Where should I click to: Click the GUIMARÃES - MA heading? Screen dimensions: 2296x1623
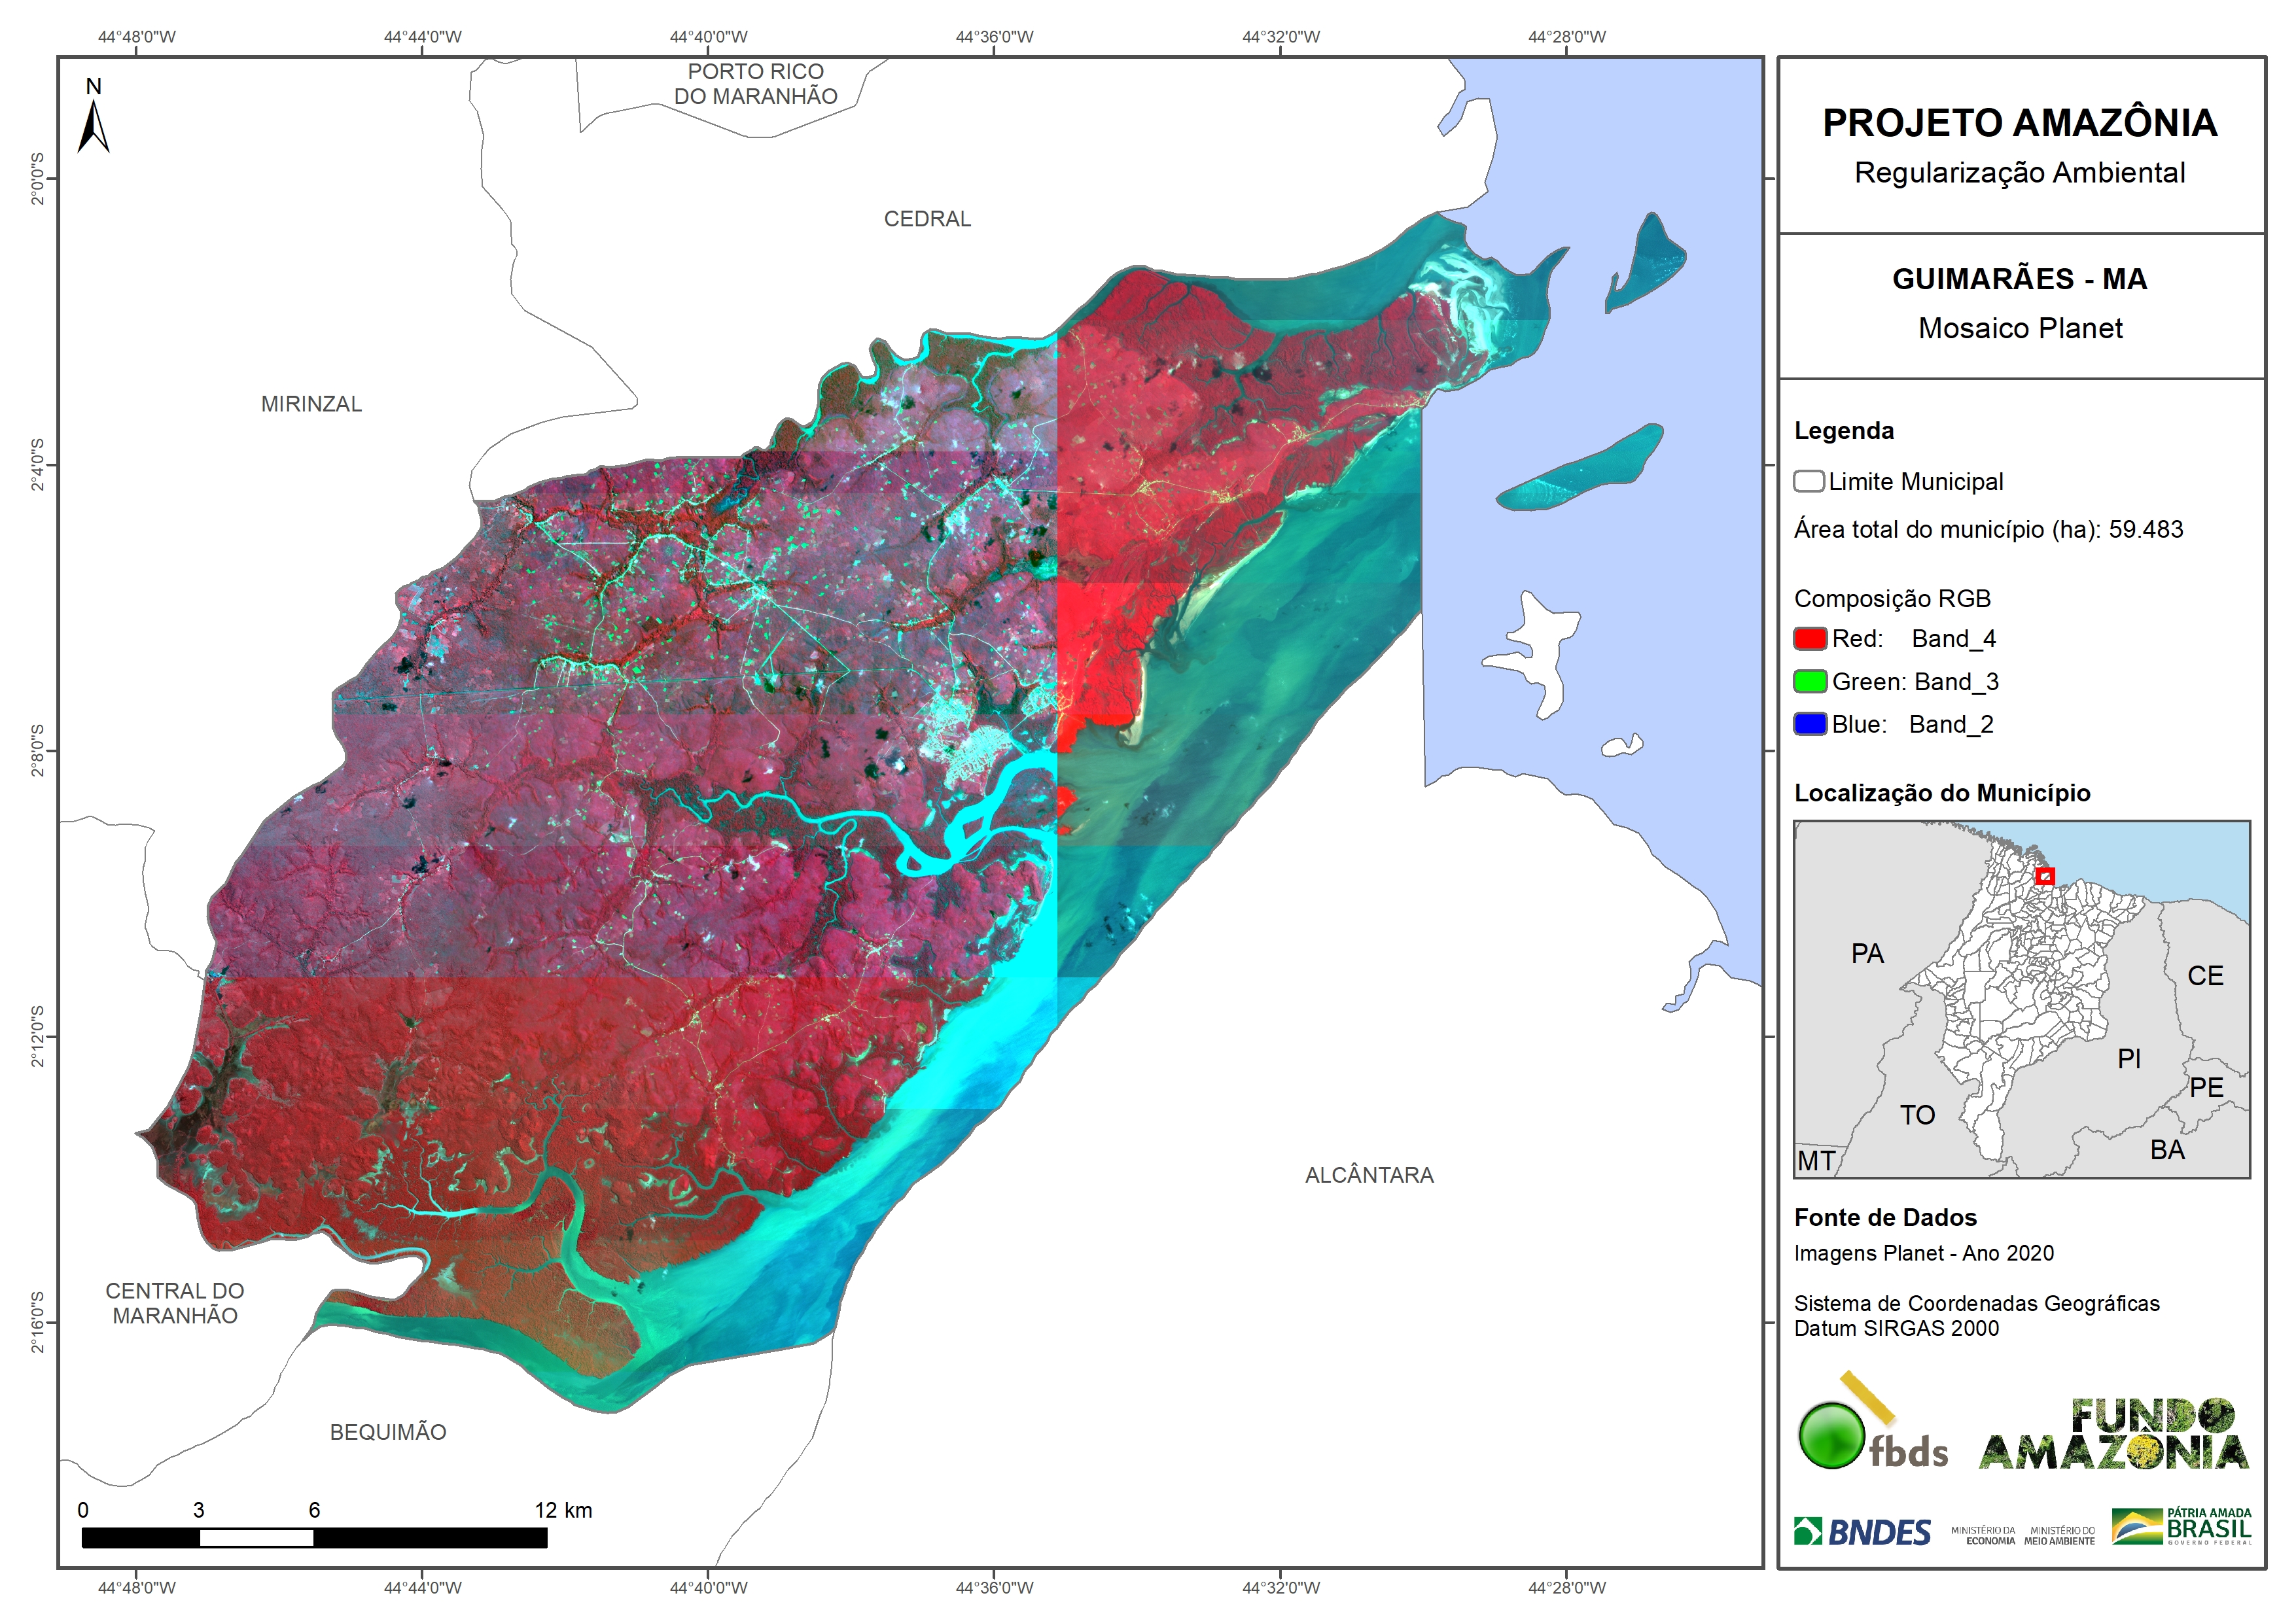[x=2019, y=279]
